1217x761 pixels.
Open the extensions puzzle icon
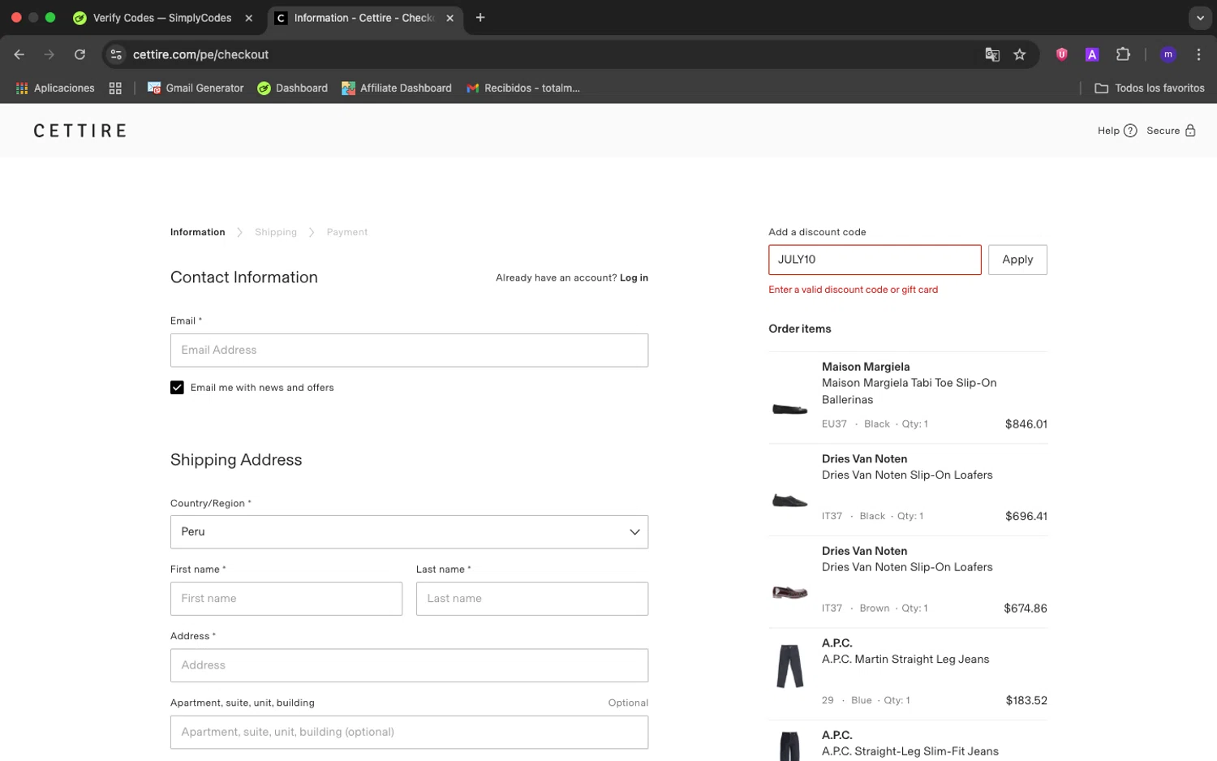pyautogui.click(x=1123, y=54)
